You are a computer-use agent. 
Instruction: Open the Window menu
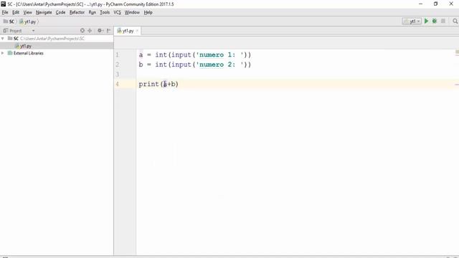click(132, 12)
